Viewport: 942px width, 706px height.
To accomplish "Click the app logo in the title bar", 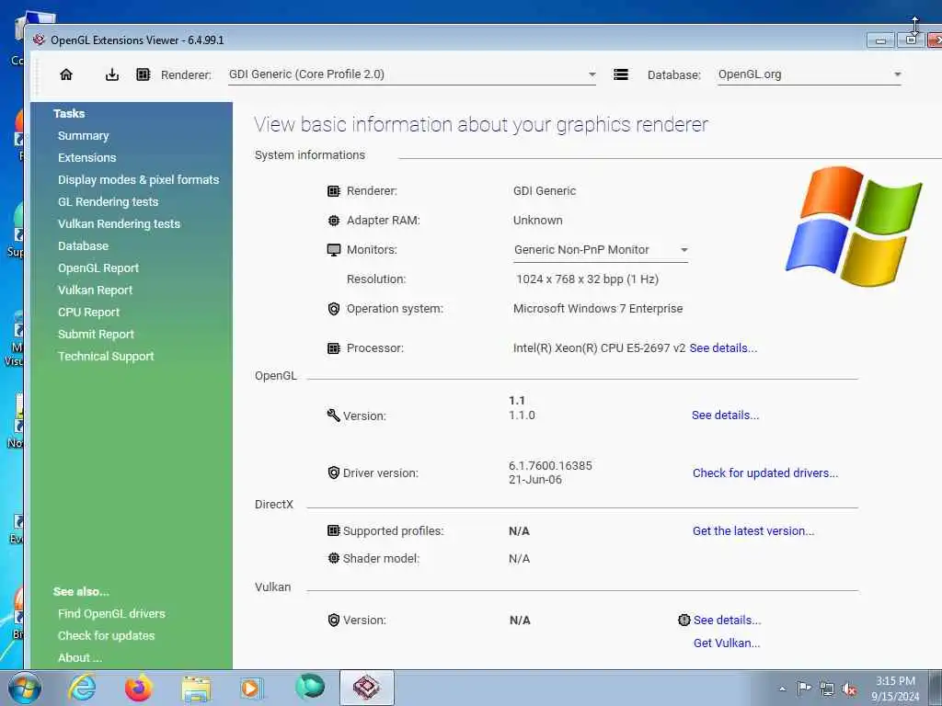I will coord(39,40).
